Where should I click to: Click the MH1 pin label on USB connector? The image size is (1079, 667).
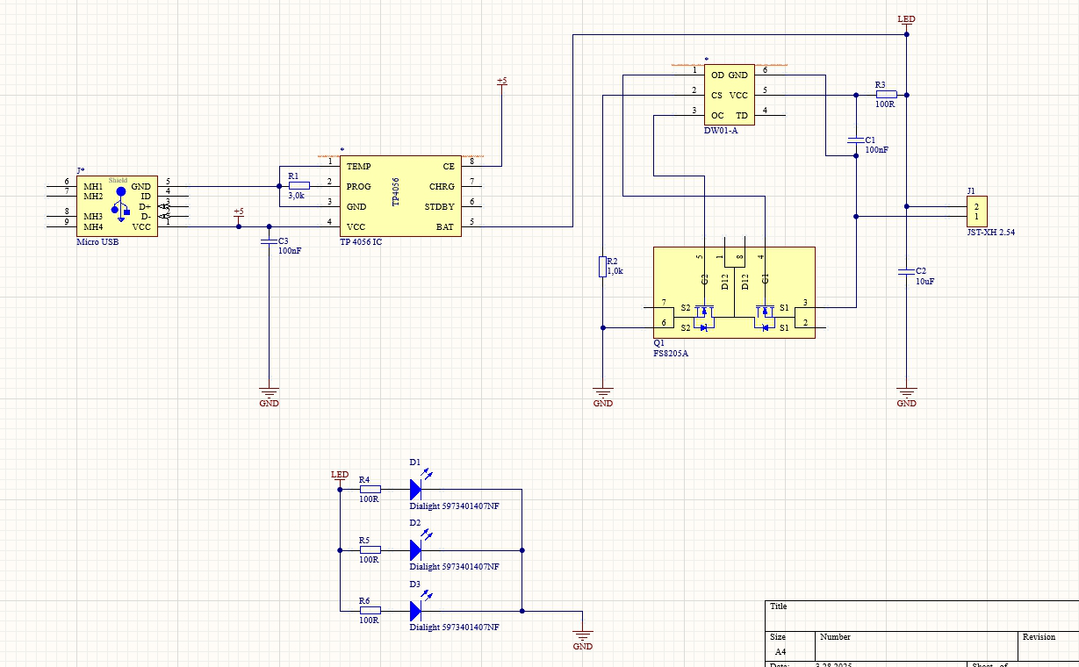pos(93,186)
